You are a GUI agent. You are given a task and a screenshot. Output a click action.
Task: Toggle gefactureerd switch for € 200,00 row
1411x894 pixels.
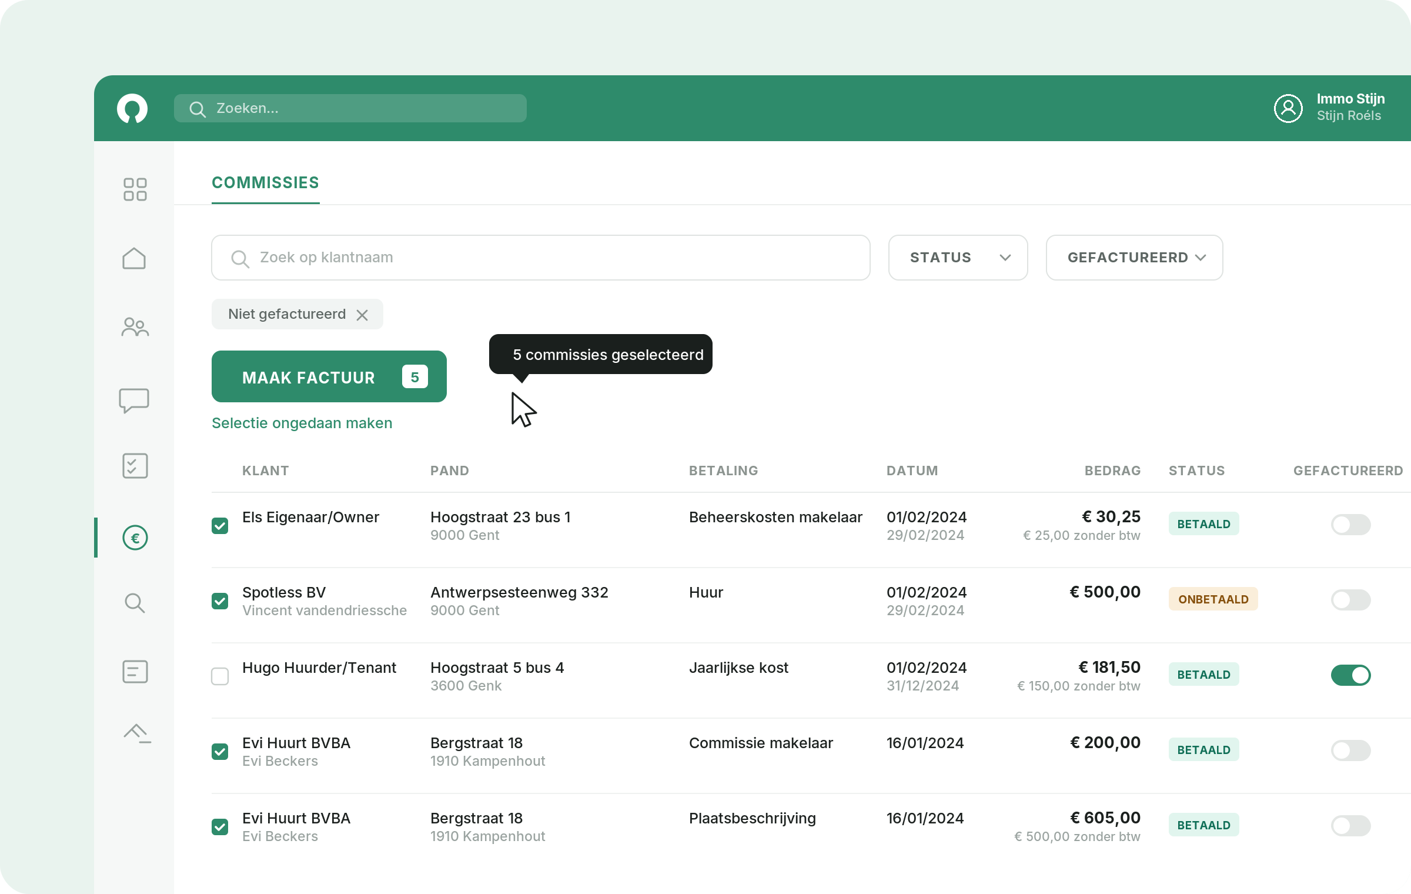point(1350,750)
